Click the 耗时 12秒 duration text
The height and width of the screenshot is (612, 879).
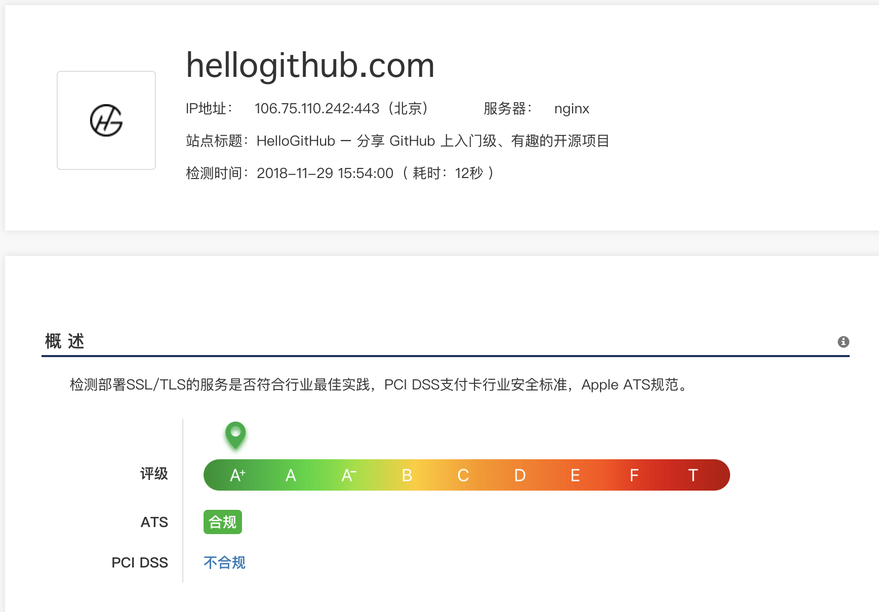[448, 173]
